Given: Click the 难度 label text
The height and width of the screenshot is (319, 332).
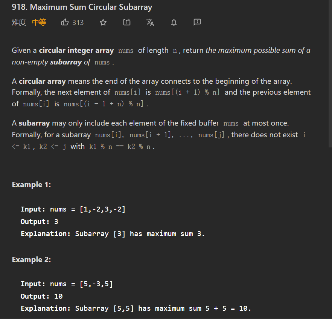Looking at the screenshot, I should pos(19,23).
